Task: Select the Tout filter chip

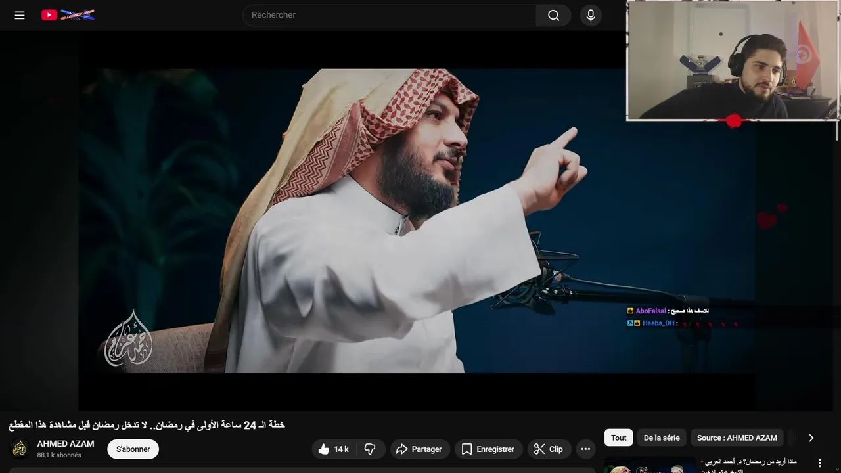Action: [x=619, y=438]
